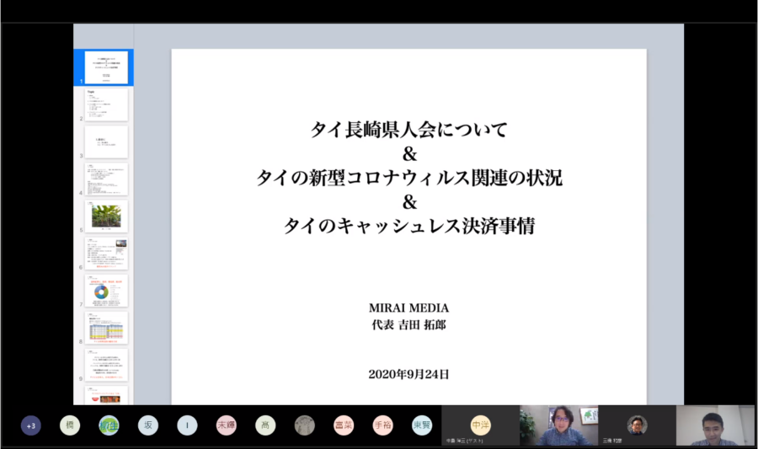The height and width of the screenshot is (449, 758).
Task: Select the rightmost participant video tile
Action: click(715, 425)
